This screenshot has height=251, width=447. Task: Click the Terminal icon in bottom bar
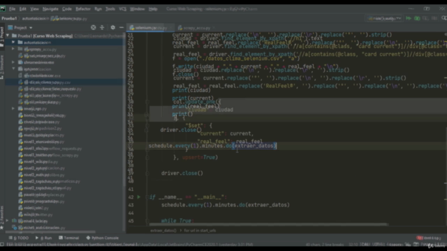(x=61, y=238)
